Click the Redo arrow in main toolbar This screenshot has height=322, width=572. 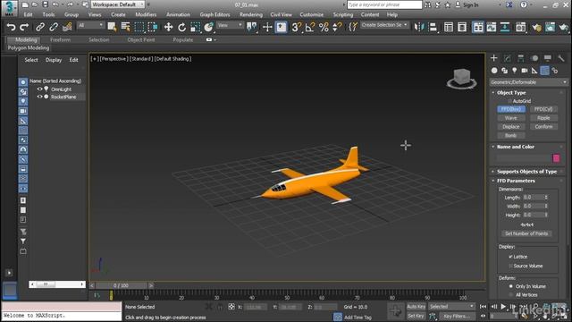pos(24,27)
